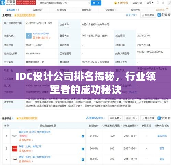This screenshot has width=171, height=165.
Task: Switch to the 基本信息 tab
Action: (12, 10)
